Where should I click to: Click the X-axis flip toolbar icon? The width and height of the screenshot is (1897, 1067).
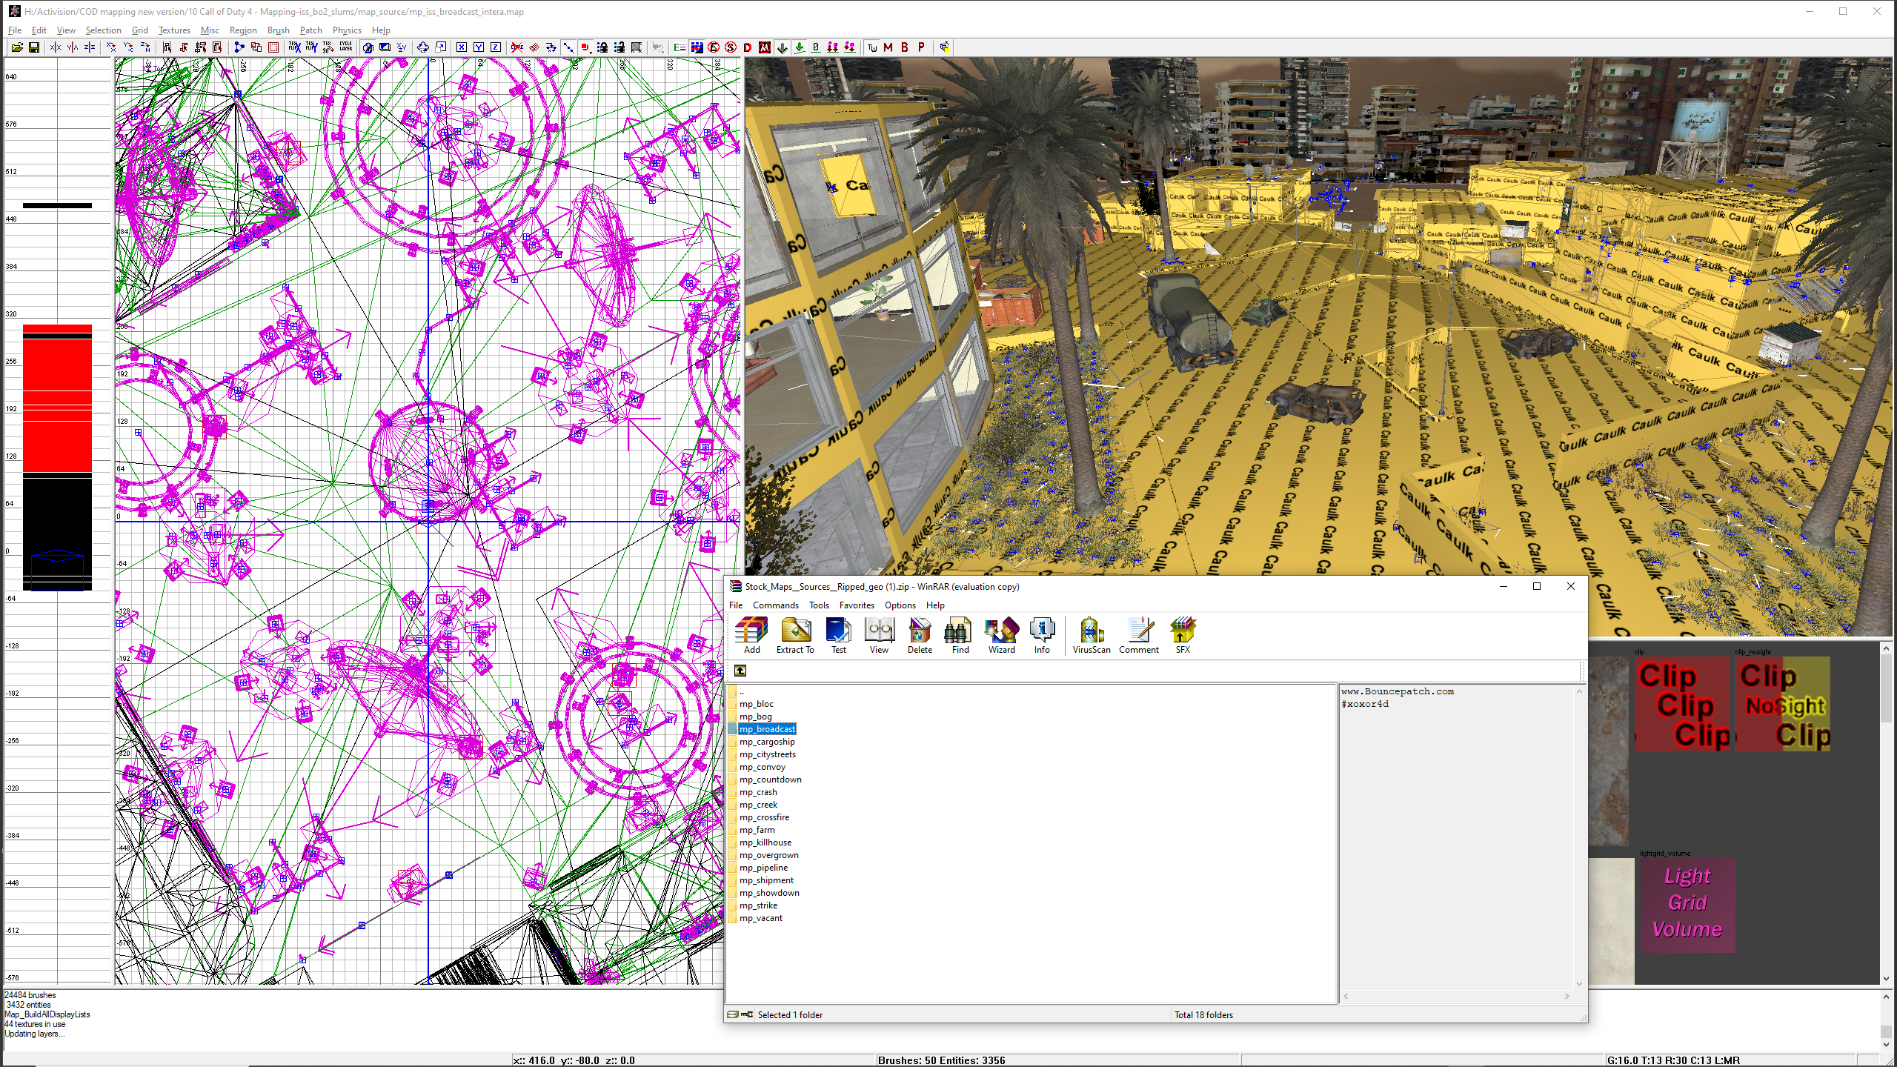tap(56, 47)
